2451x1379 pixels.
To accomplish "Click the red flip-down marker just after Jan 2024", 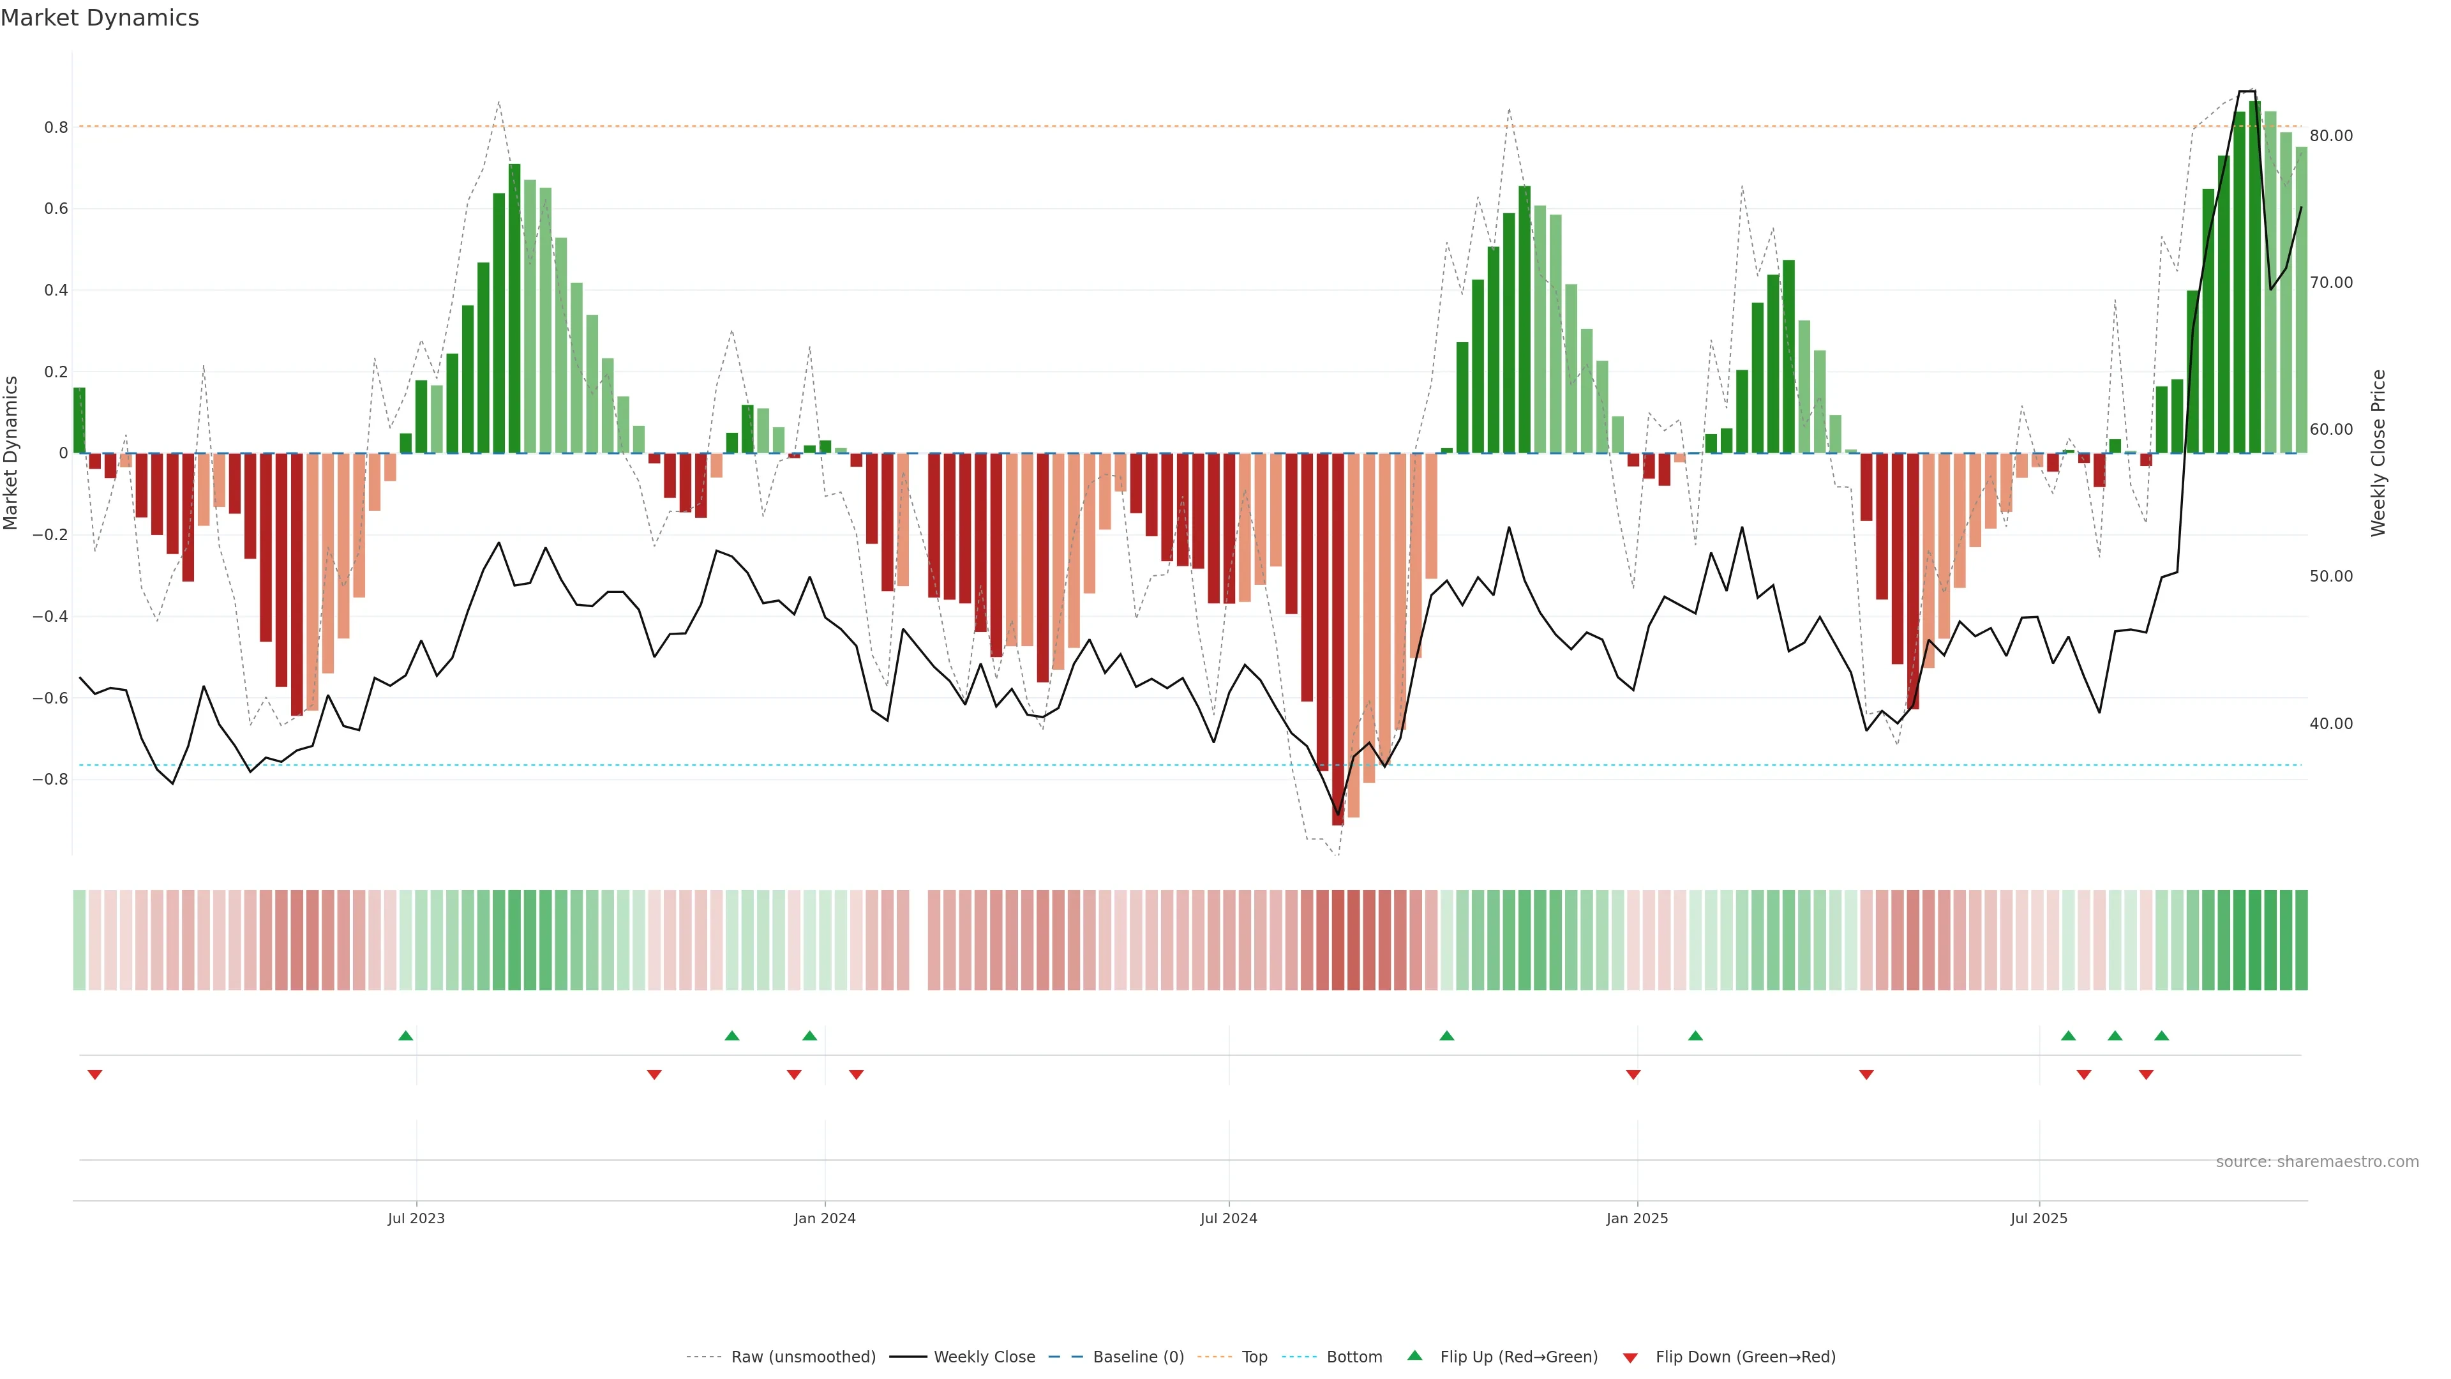I will 857,1074.
